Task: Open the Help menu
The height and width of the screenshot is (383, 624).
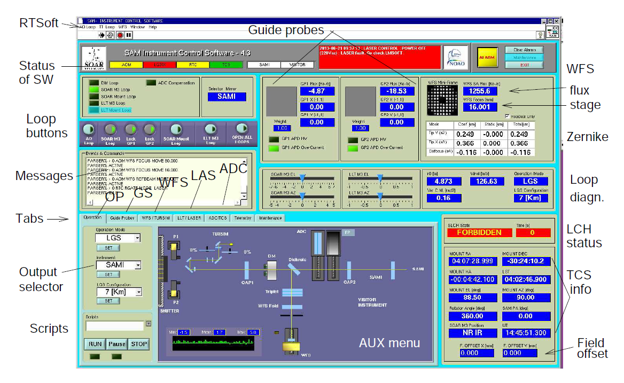Action: 153,27
